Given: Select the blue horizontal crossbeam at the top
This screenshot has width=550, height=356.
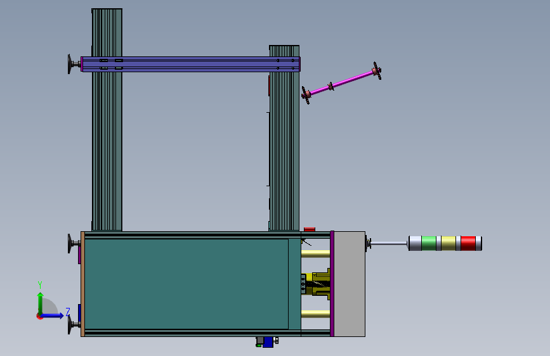Looking at the screenshot, I should click(x=190, y=64).
